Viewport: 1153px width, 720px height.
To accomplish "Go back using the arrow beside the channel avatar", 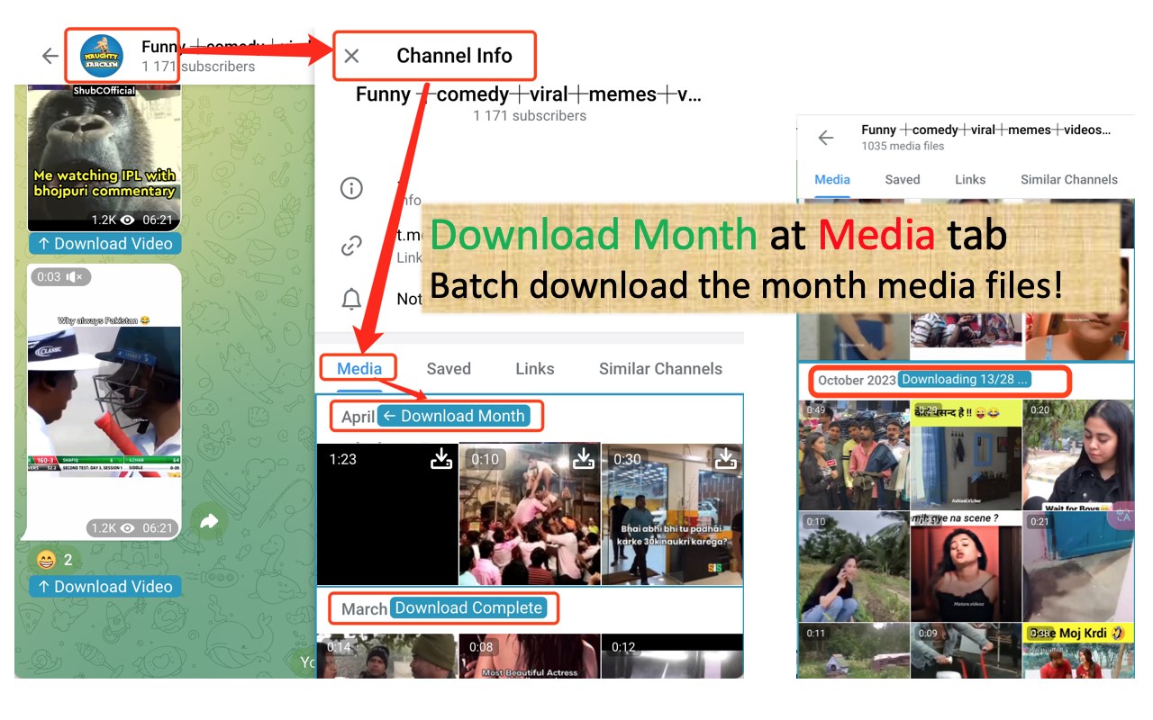I will [x=50, y=56].
